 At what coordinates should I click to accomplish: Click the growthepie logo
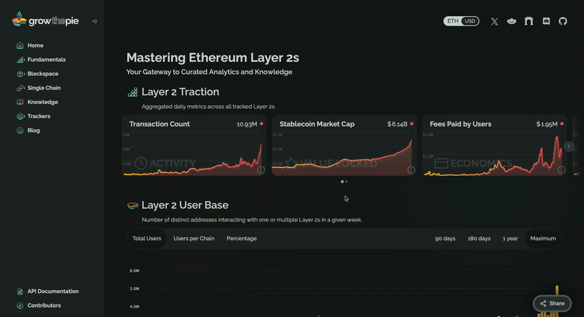(x=45, y=20)
